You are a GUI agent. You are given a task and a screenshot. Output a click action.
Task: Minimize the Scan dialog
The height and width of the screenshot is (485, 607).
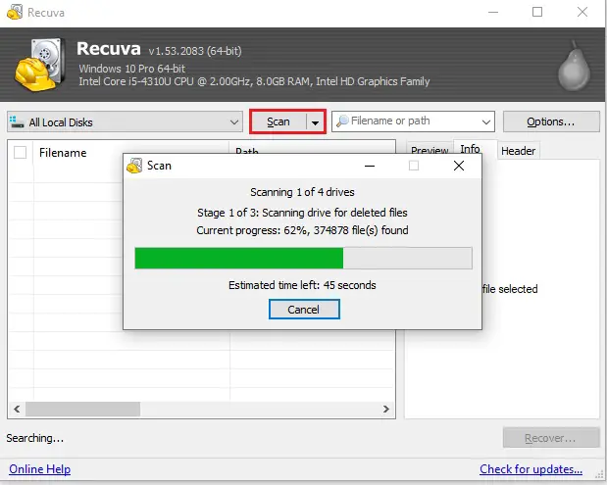point(370,166)
